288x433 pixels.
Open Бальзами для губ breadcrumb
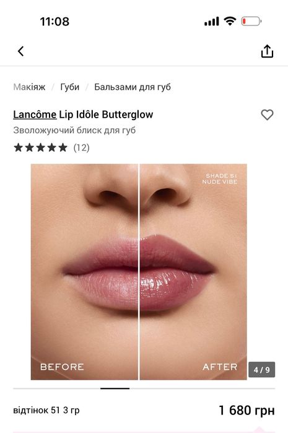coord(133,87)
